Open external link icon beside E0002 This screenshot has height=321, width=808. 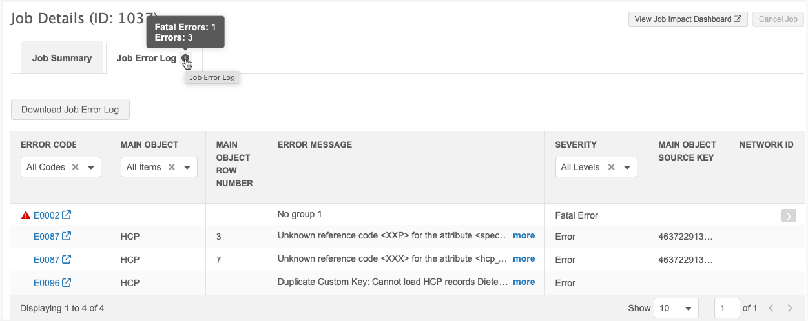click(67, 215)
